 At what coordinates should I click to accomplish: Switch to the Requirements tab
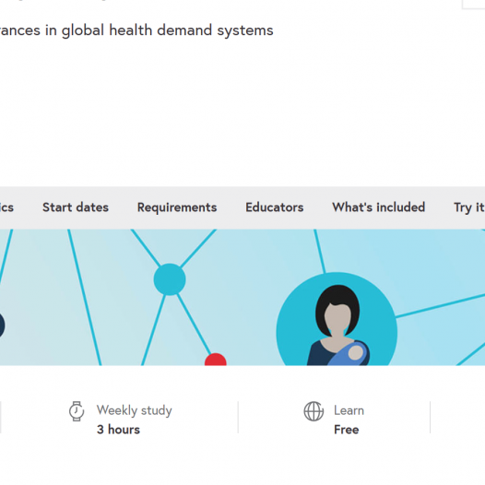pos(177,207)
